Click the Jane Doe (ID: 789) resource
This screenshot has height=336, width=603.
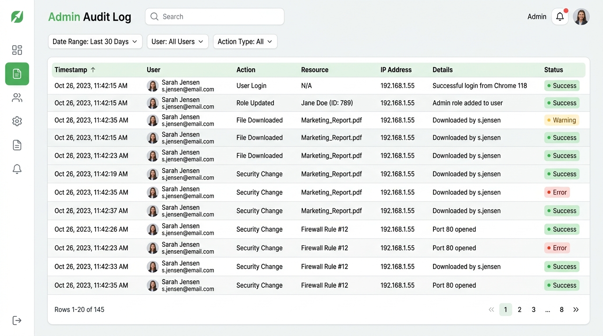[x=327, y=103]
